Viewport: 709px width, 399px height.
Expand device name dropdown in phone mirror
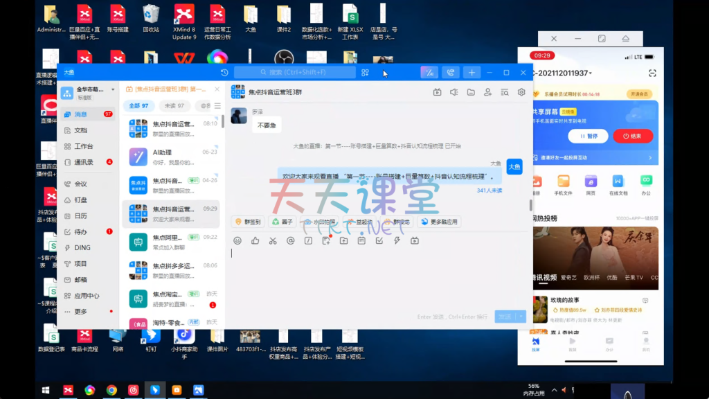click(592, 73)
